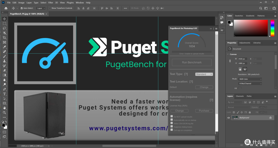Open the Window menu
The width and height of the screenshot is (278, 148).
click(80, 3)
